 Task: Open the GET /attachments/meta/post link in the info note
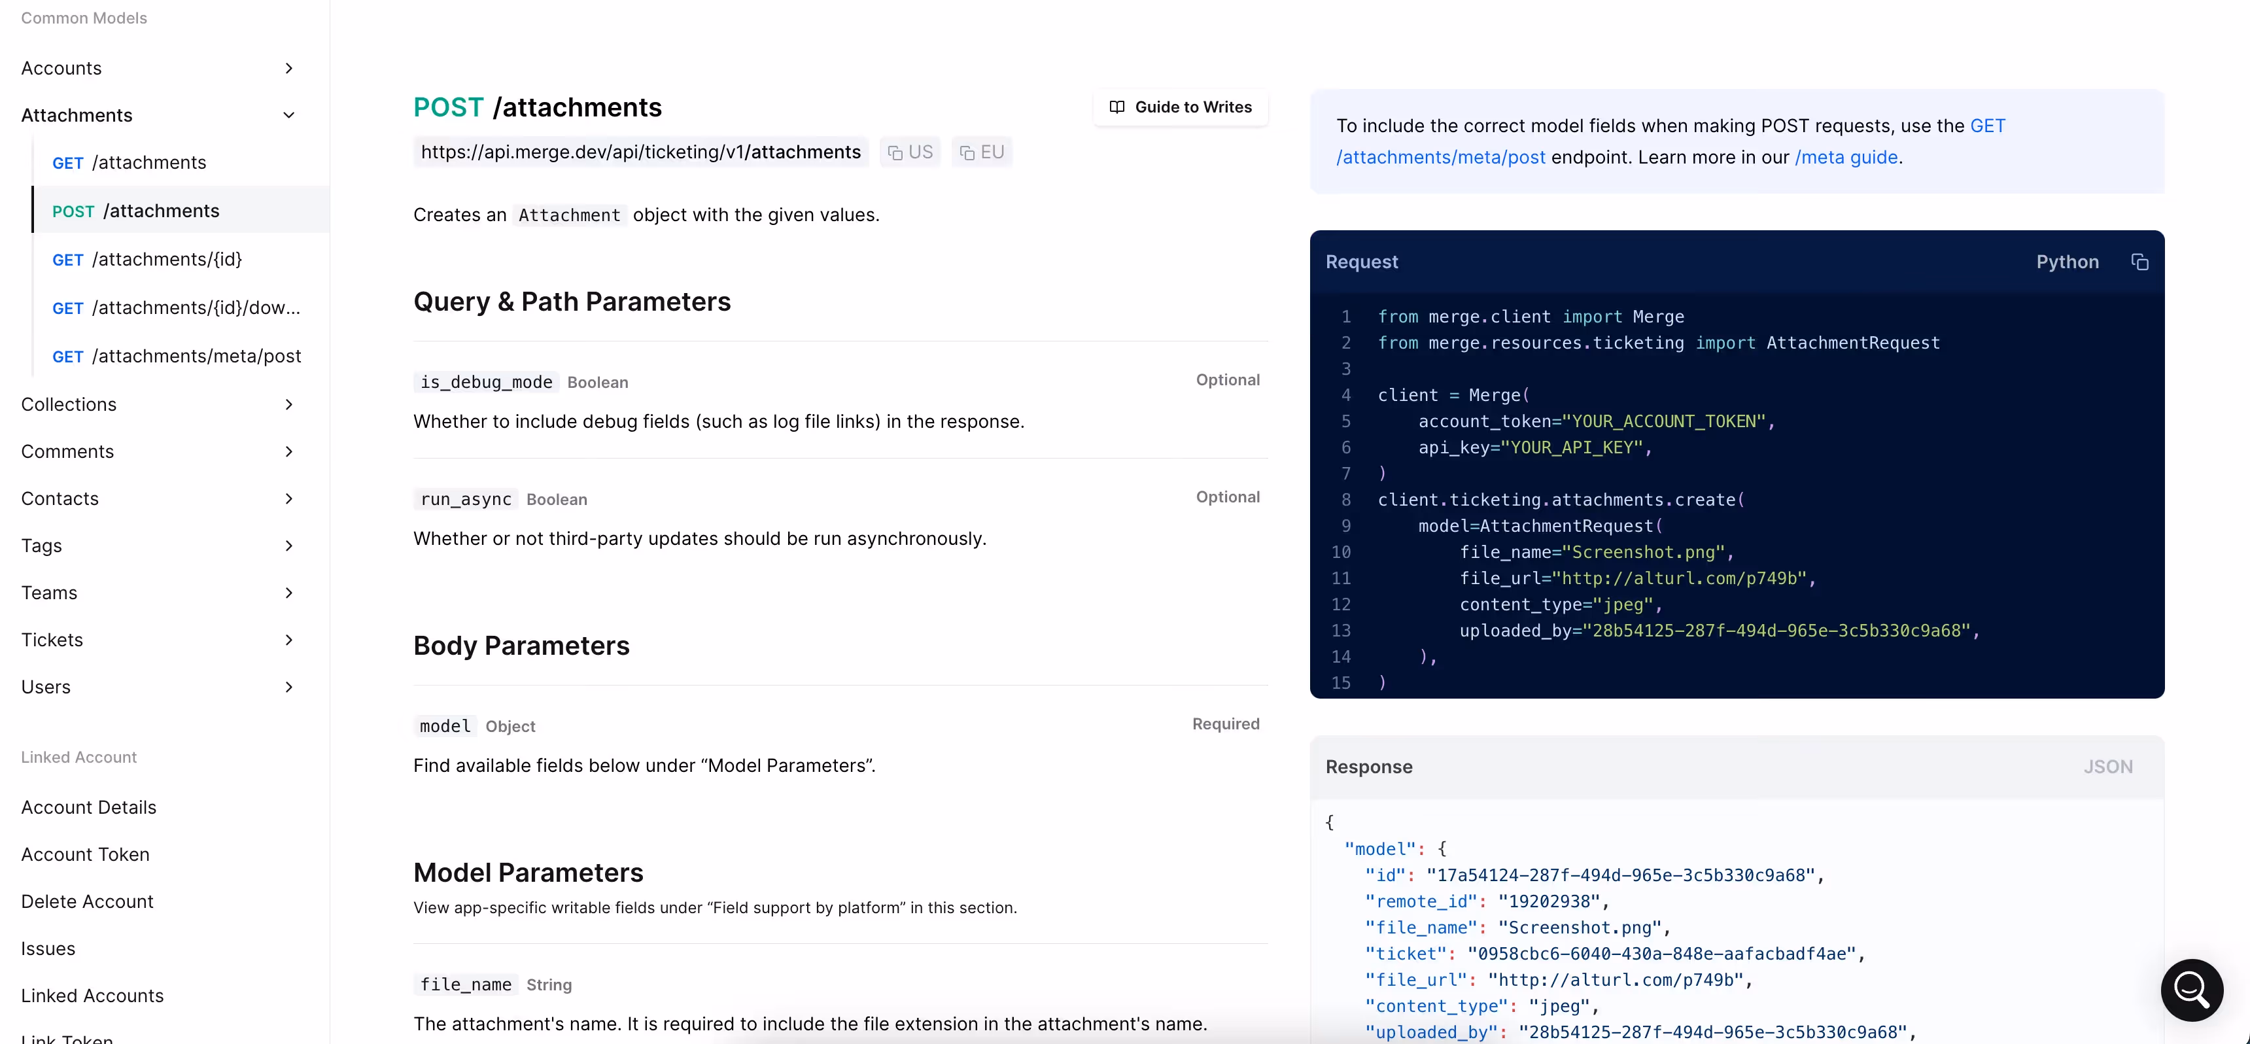1440,157
